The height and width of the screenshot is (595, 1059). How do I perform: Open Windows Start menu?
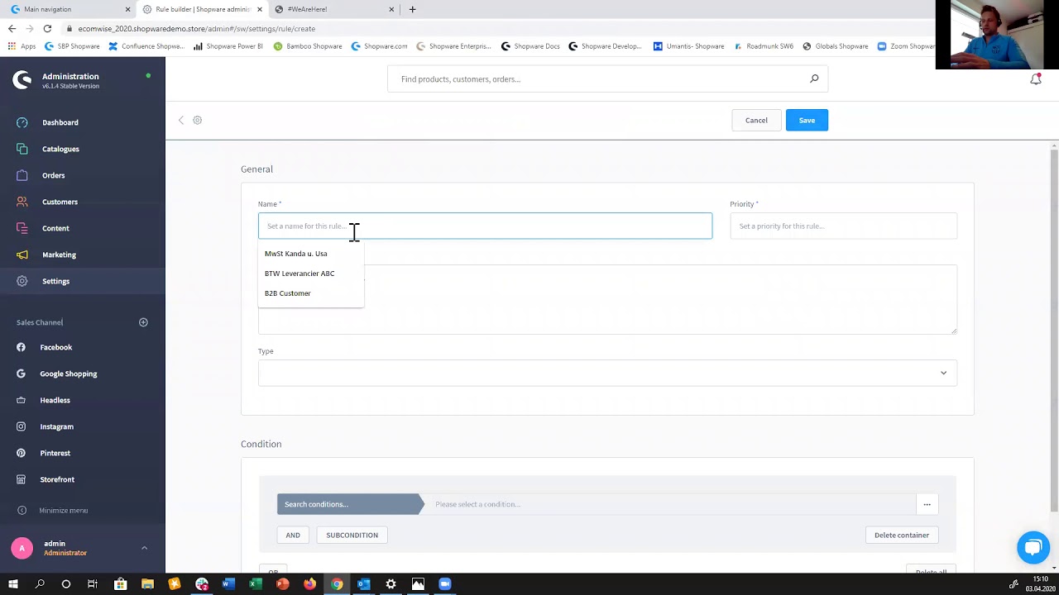(12, 584)
